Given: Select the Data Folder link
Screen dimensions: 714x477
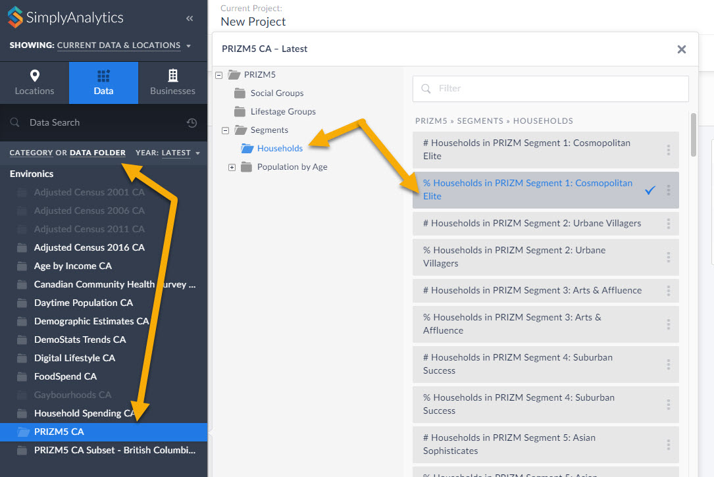Looking at the screenshot, I should (x=97, y=153).
